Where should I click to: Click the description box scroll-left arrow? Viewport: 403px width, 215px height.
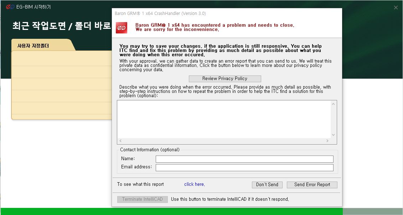120,141
